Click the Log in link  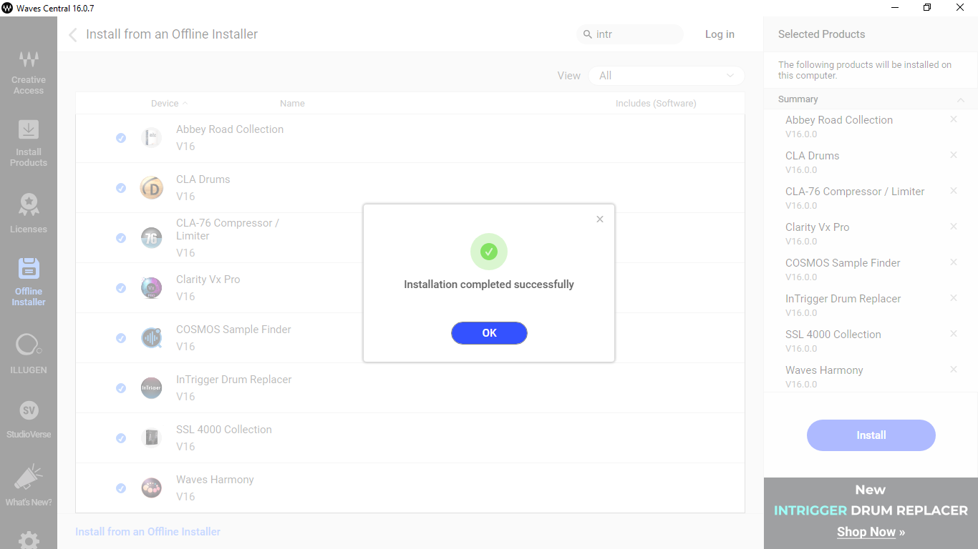(720, 34)
